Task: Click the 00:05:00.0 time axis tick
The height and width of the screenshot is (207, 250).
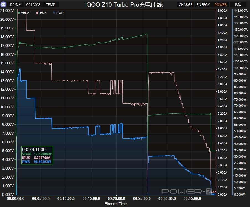Action: [x=41, y=198]
